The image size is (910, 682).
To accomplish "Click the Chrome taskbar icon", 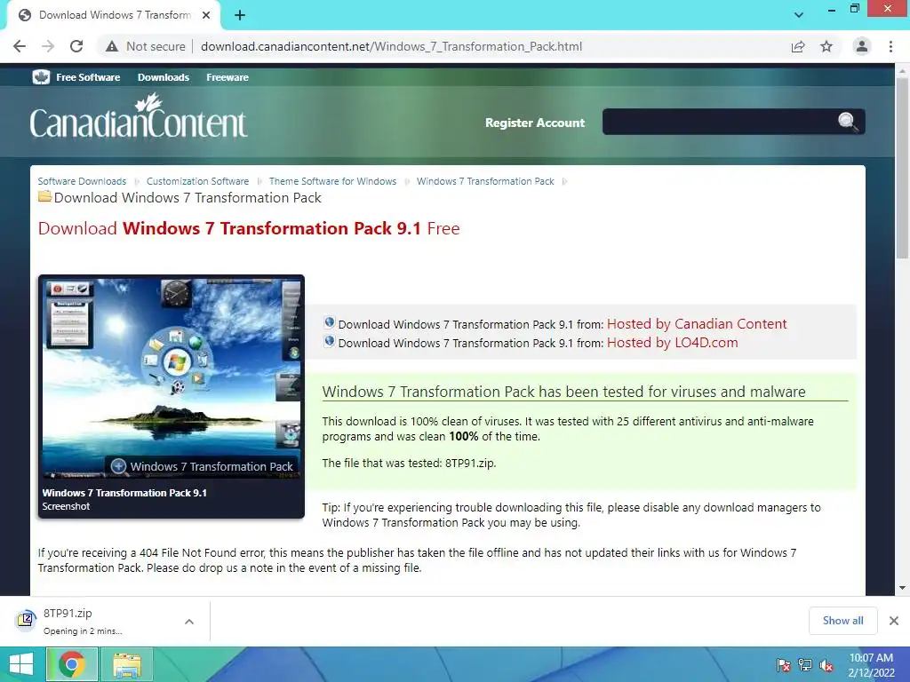I will (71, 664).
